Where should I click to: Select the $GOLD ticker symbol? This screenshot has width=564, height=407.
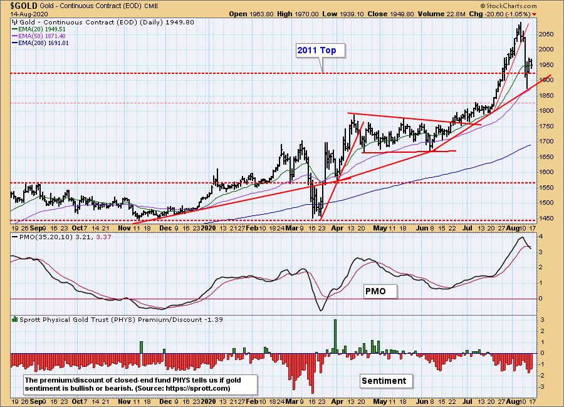[24, 6]
